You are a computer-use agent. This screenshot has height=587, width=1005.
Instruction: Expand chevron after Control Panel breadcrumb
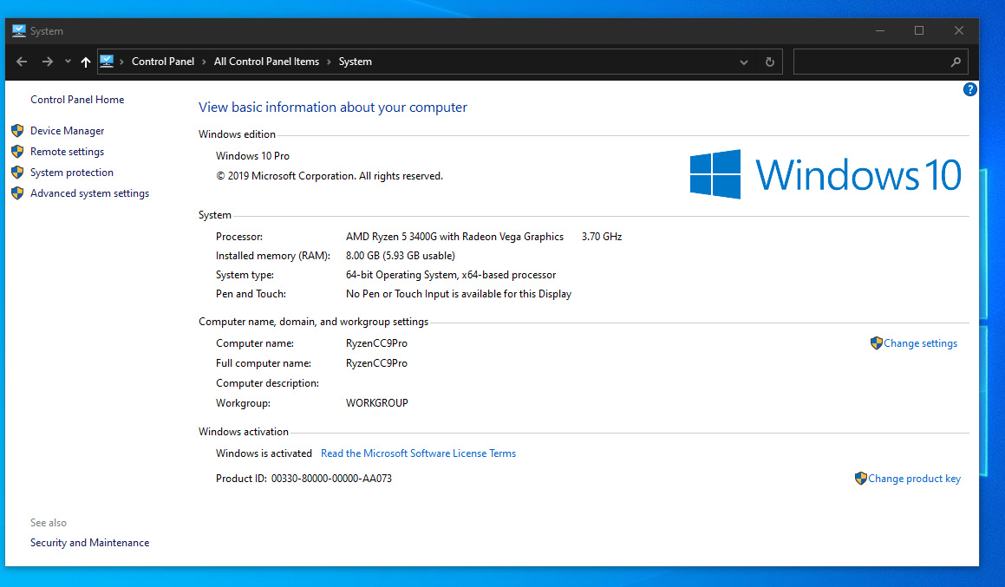[204, 62]
